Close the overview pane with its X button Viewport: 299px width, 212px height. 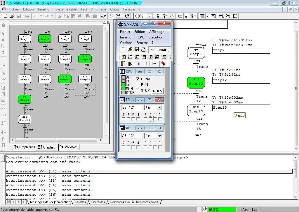[108, 22]
